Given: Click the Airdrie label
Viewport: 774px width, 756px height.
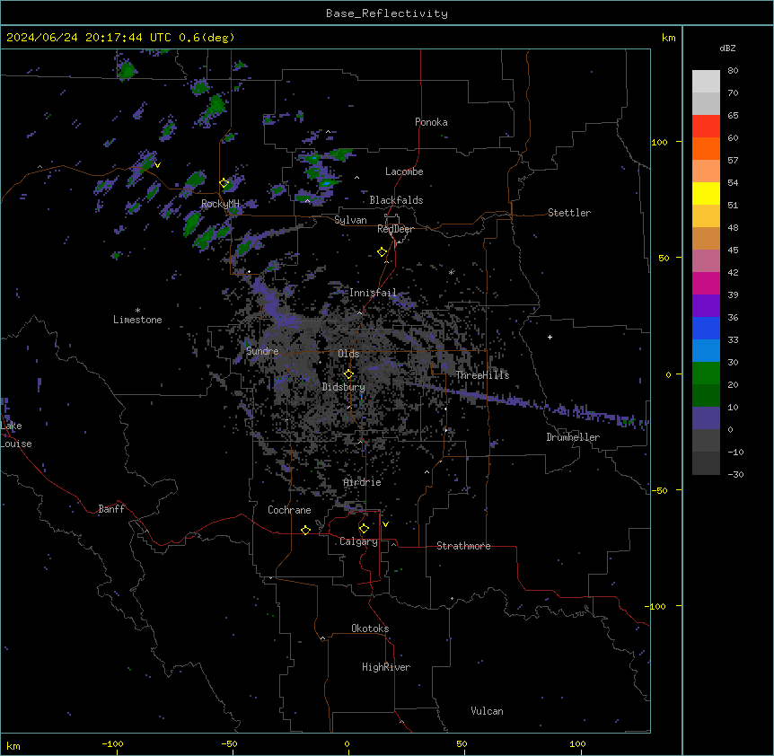Looking at the screenshot, I should pos(363,482).
